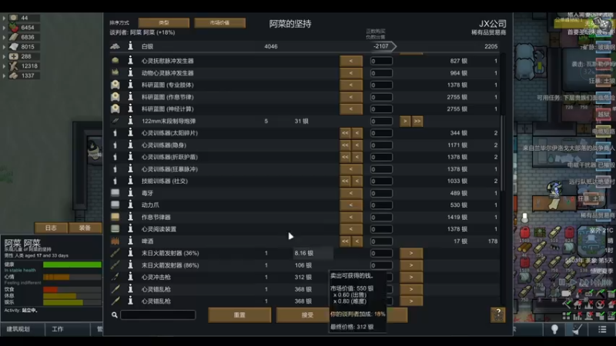
Task: Expand the resource category showing 6454
Action: (4, 28)
